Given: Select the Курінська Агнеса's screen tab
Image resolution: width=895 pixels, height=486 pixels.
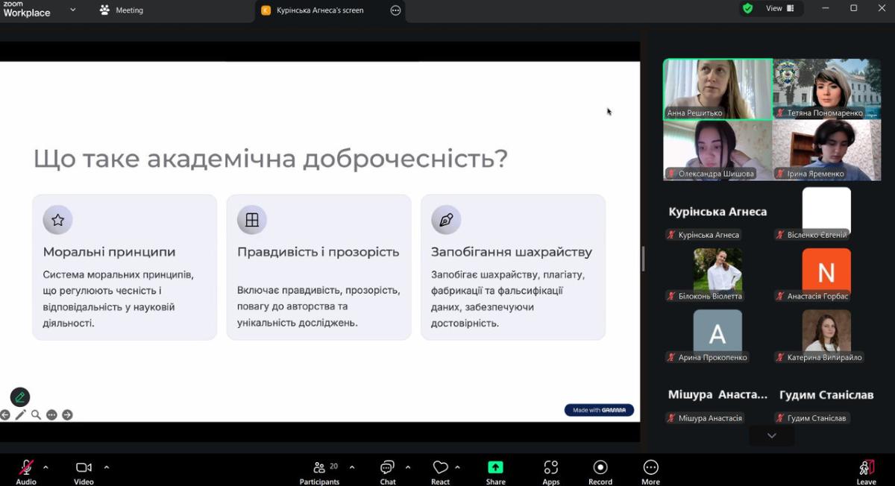Looking at the screenshot, I should pyautogui.click(x=320, y=10).
